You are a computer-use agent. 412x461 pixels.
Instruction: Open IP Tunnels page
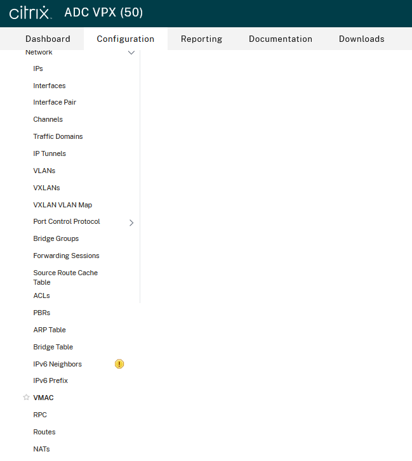pyautogui.click(x=50, y=153)
